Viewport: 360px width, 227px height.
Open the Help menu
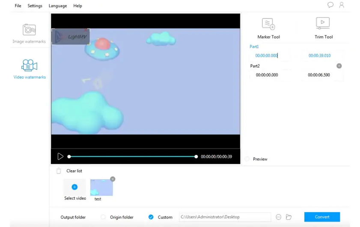[77, 6]
